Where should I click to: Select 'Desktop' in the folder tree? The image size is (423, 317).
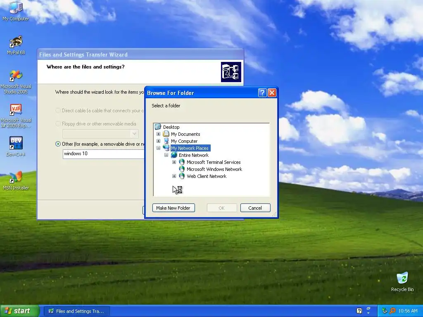[x=171, y=127]
